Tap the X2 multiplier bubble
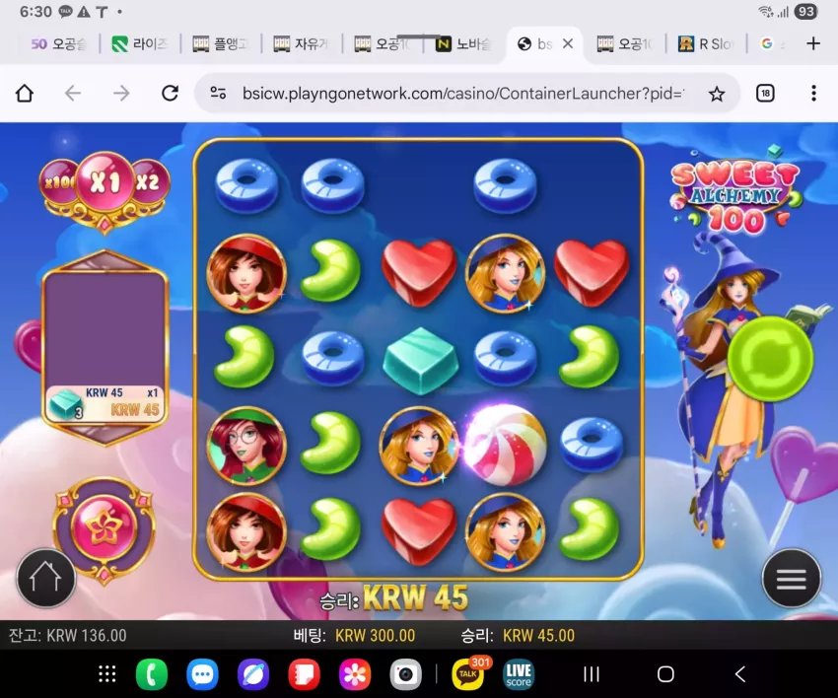 pos(148,182)
